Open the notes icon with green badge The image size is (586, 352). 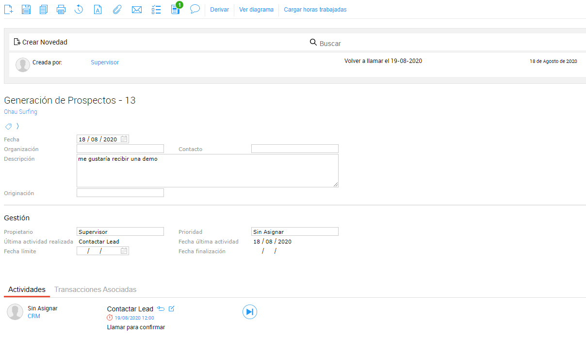176,9
